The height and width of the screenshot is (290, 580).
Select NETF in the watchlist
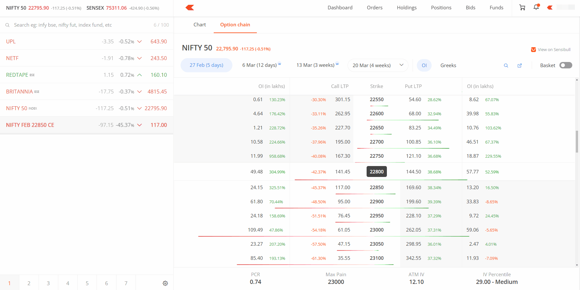[87, 58]
